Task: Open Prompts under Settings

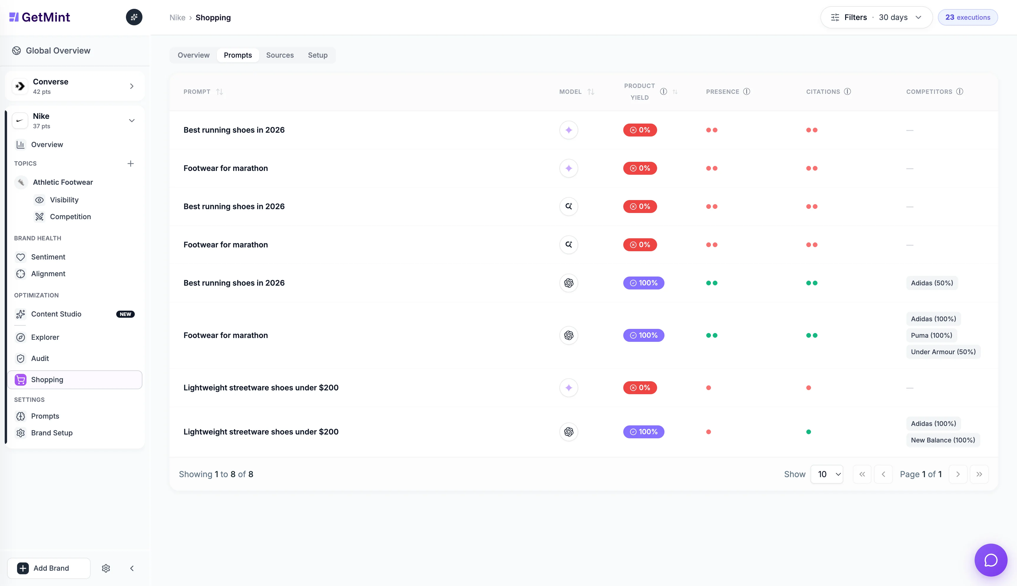Action: (45, 416)
